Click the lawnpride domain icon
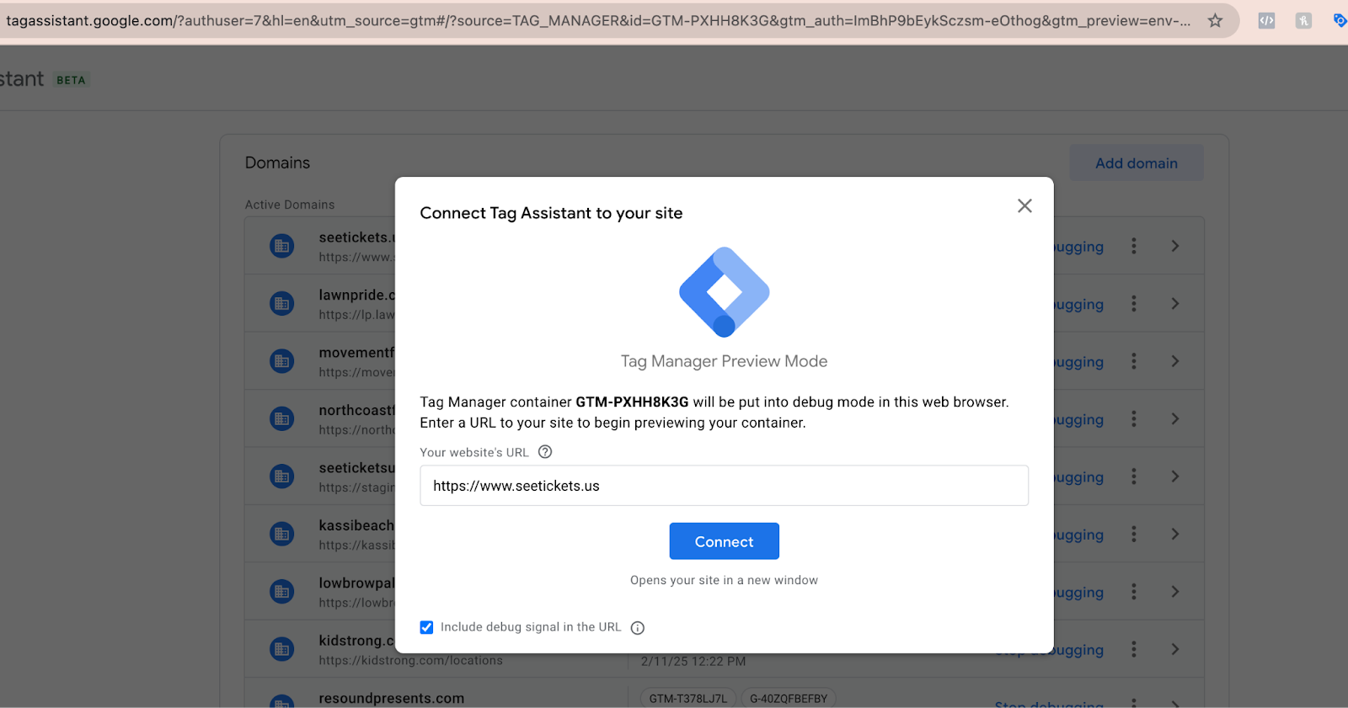This screenshot has width=1348, height=708. click(281, 304)
